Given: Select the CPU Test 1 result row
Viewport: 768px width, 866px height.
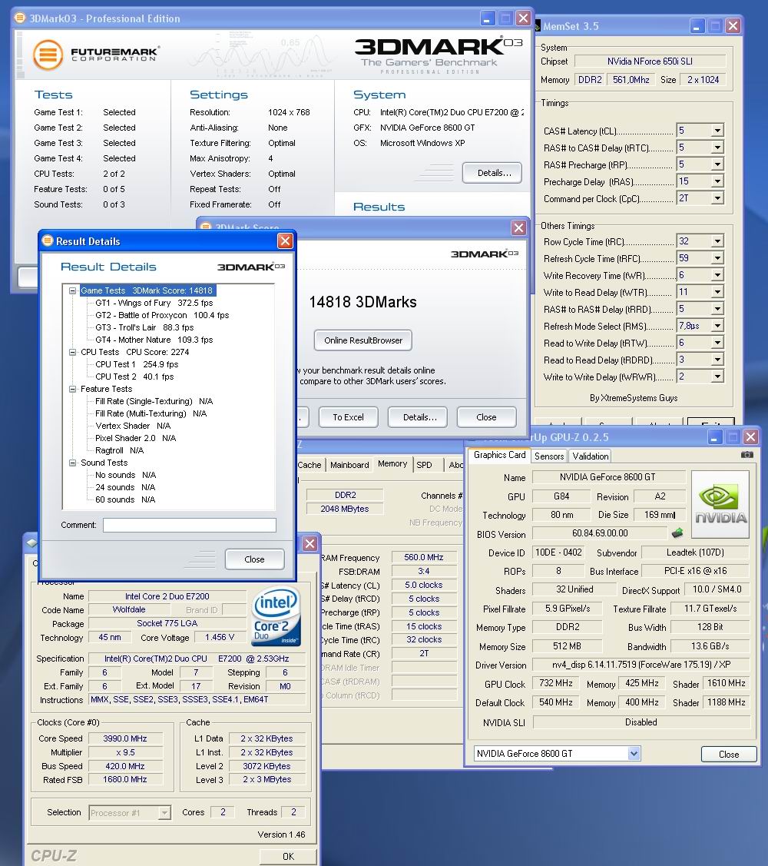Looking at the screenshot, I should pos(137,364).
